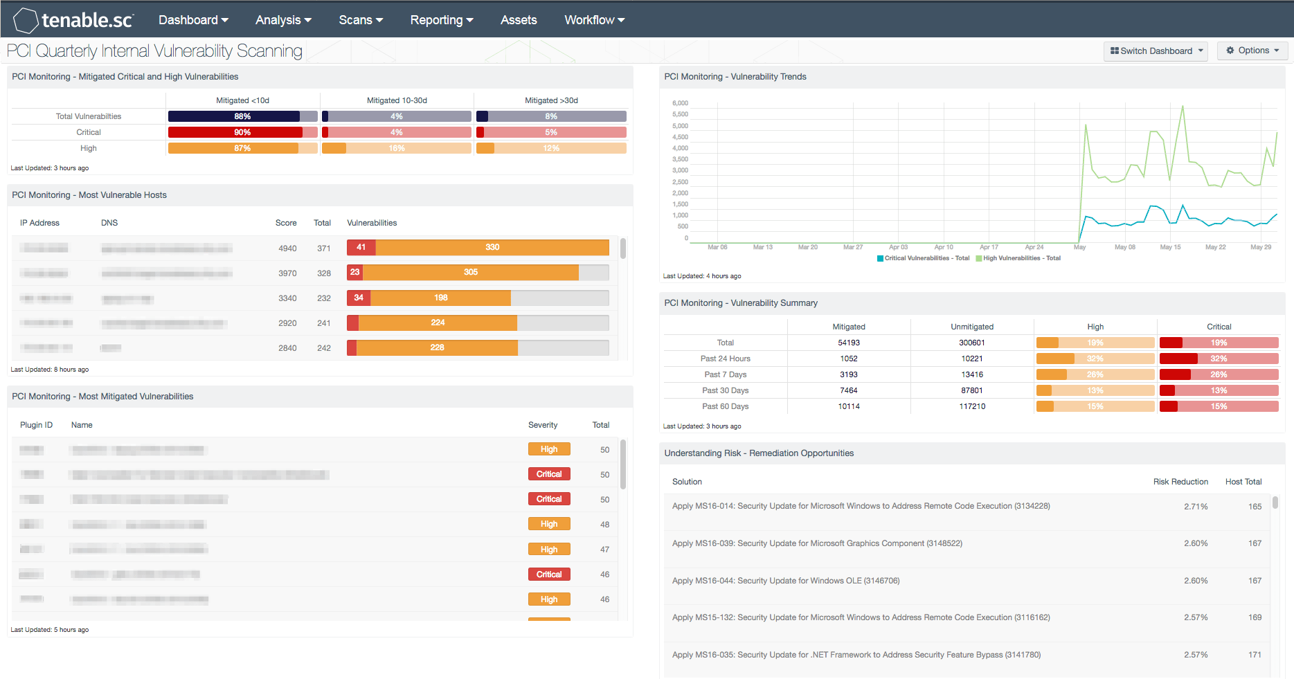Image resolution: width=1294 pixels, height=679 pixels.
Task: Click the Total Critical 19% bar
Action: click(x=1219, y=343)
